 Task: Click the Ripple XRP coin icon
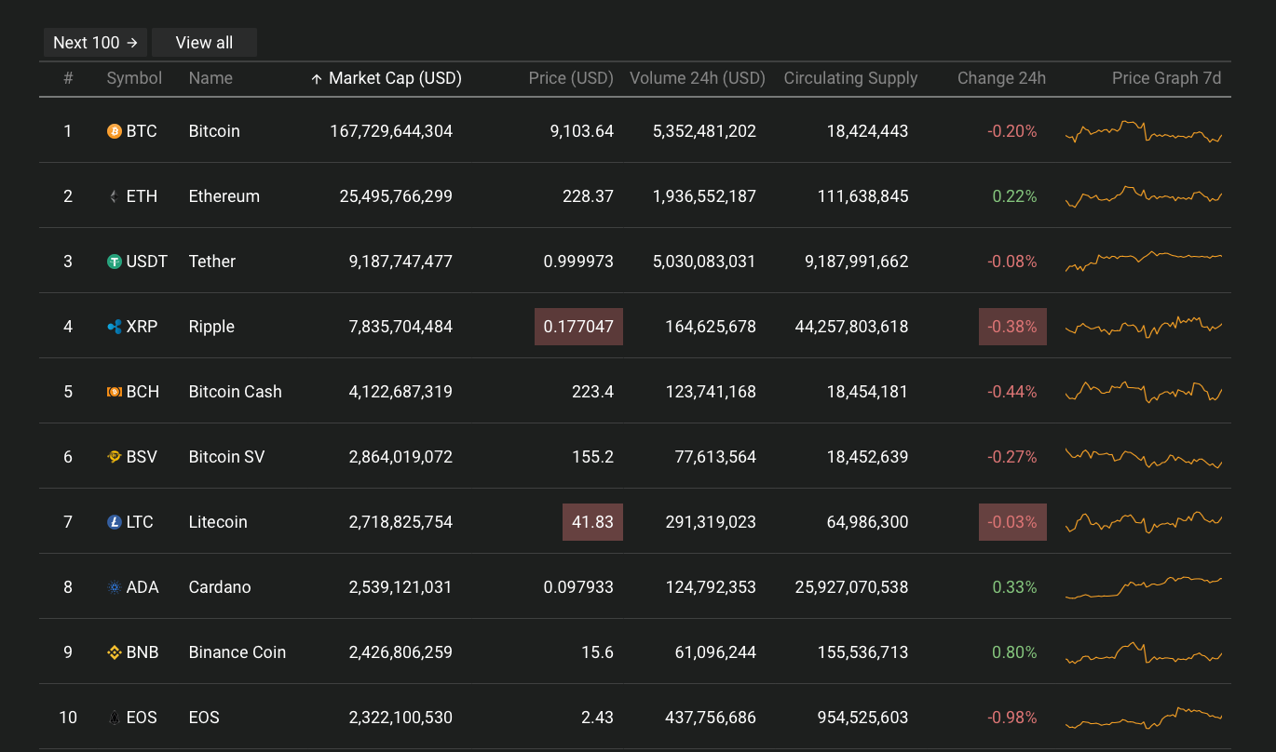(115, 327)
